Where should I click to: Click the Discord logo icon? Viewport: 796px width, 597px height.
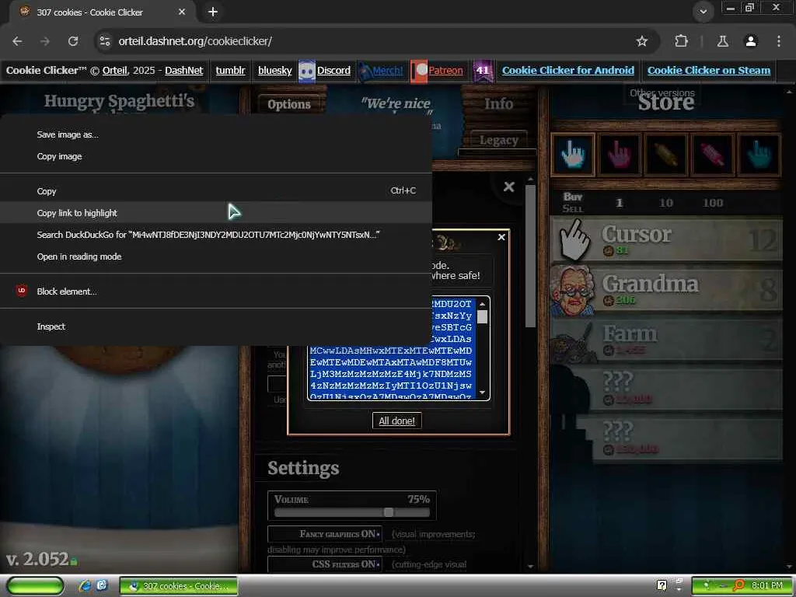306,71
